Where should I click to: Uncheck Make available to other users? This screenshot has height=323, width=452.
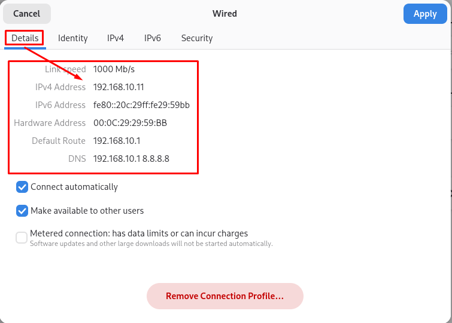22,211
